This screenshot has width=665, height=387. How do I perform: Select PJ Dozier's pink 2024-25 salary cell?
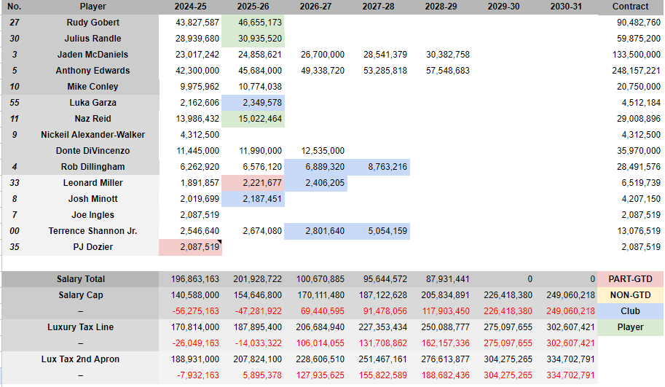coord(191,247)
